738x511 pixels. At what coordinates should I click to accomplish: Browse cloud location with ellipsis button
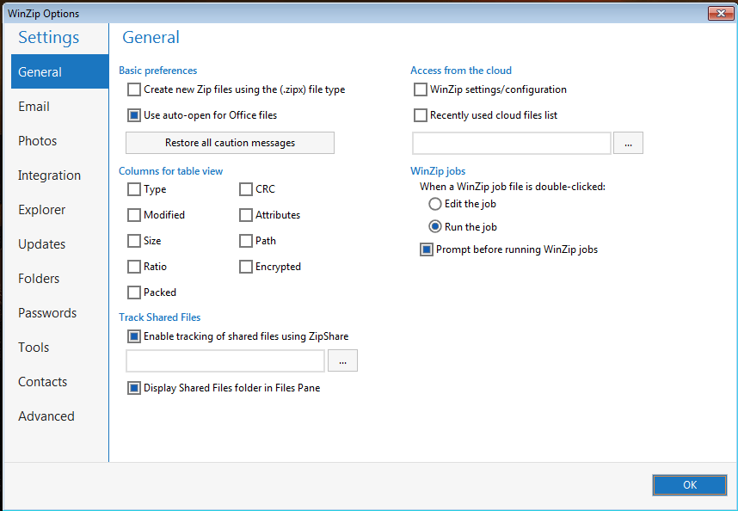629,143
